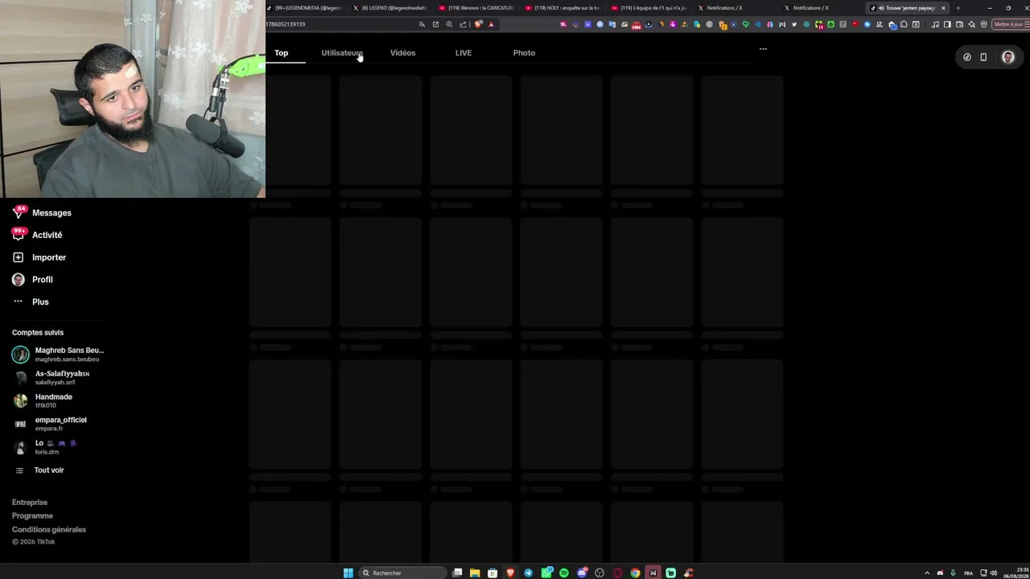Open the Handmade account avatar
The width and height of the screenshot is (1030, 579).
point(20,400)
